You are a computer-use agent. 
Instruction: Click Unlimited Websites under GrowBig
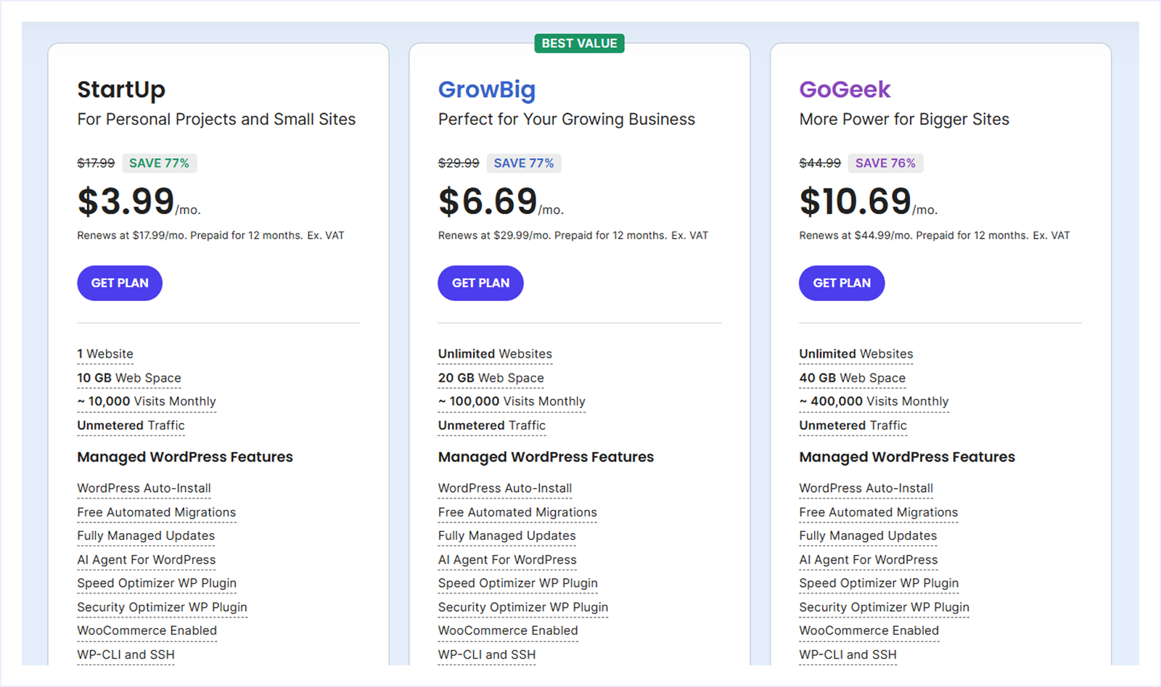(494, 353)
